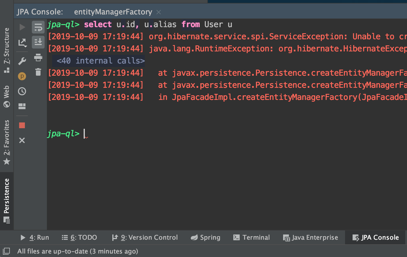Open the Web tool window
407x257 pixels.
(6, 96)
